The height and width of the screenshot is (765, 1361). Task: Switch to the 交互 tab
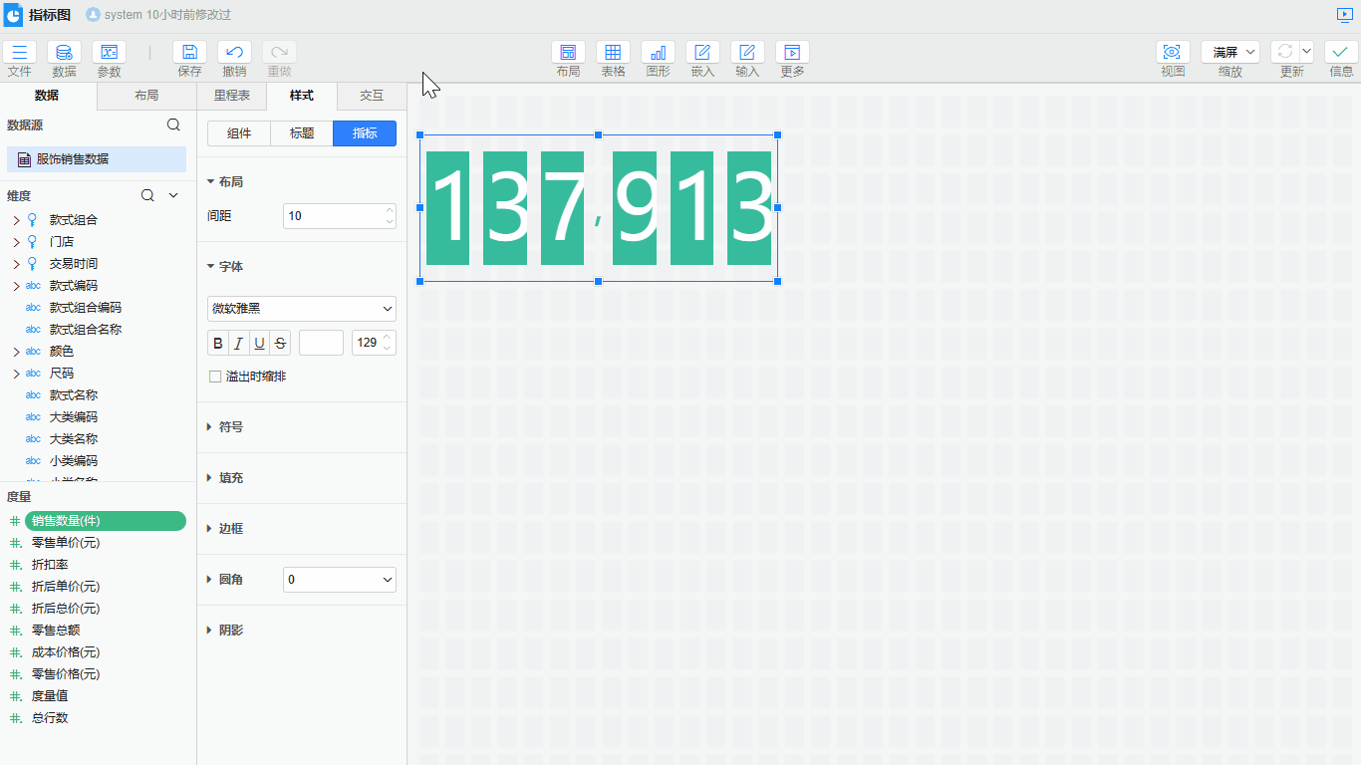click(x=372, y=96)
